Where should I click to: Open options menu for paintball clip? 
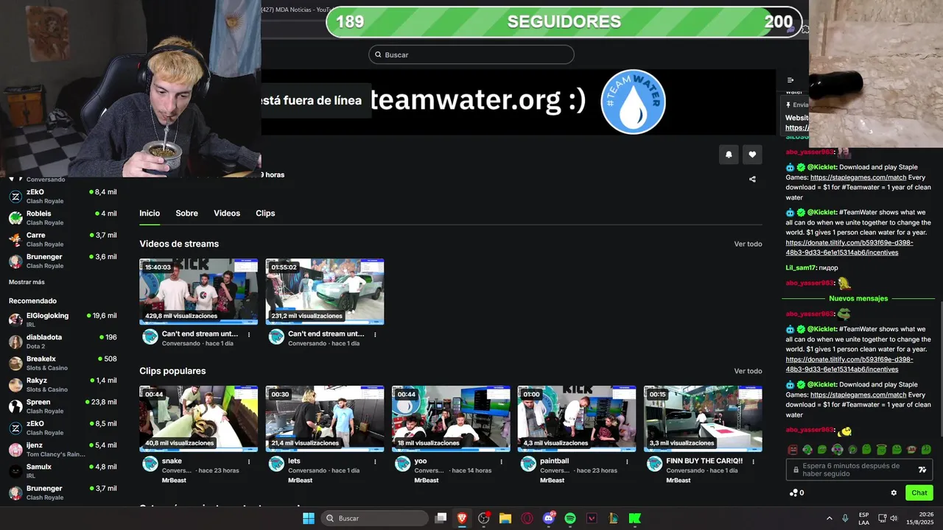(x=627, y=462)
